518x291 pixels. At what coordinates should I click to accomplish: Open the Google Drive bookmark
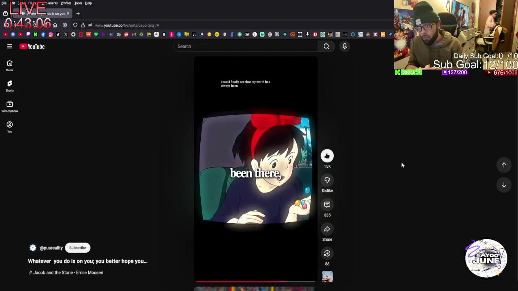(x=141, y=34)
